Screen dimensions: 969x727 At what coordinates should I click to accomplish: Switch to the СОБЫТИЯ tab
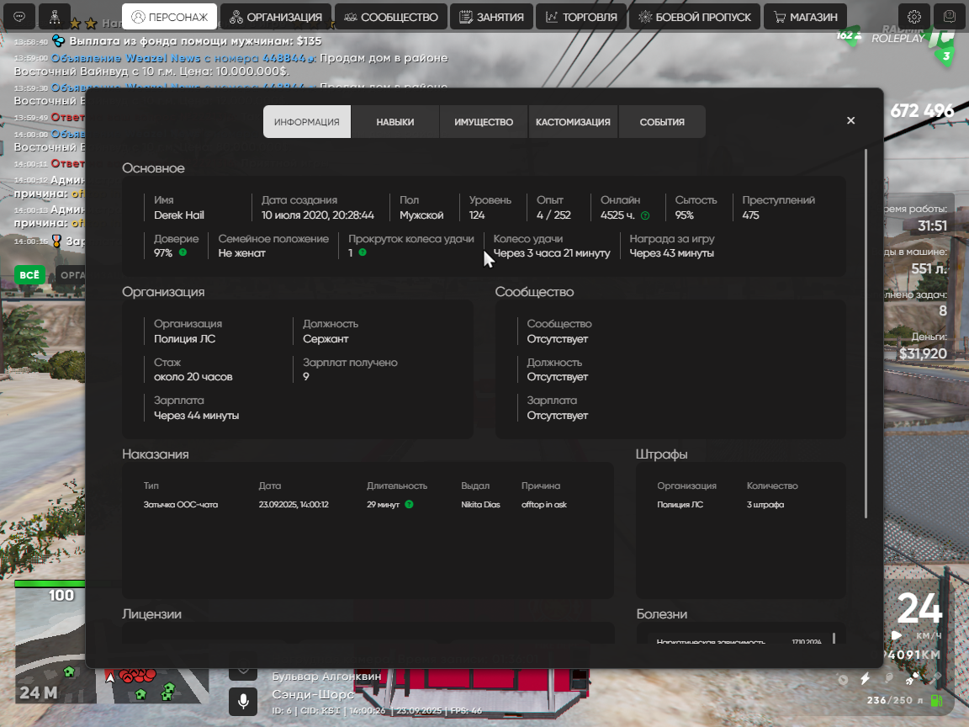[x=662, y=122]
